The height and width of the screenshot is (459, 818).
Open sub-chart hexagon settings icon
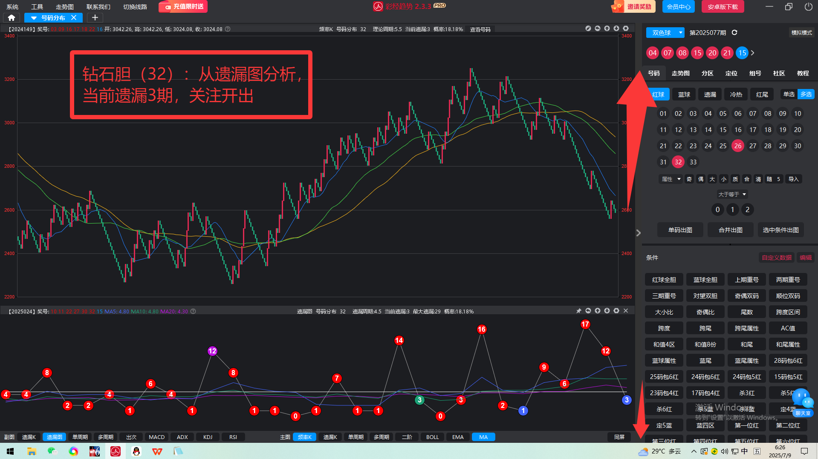[616, 311]
